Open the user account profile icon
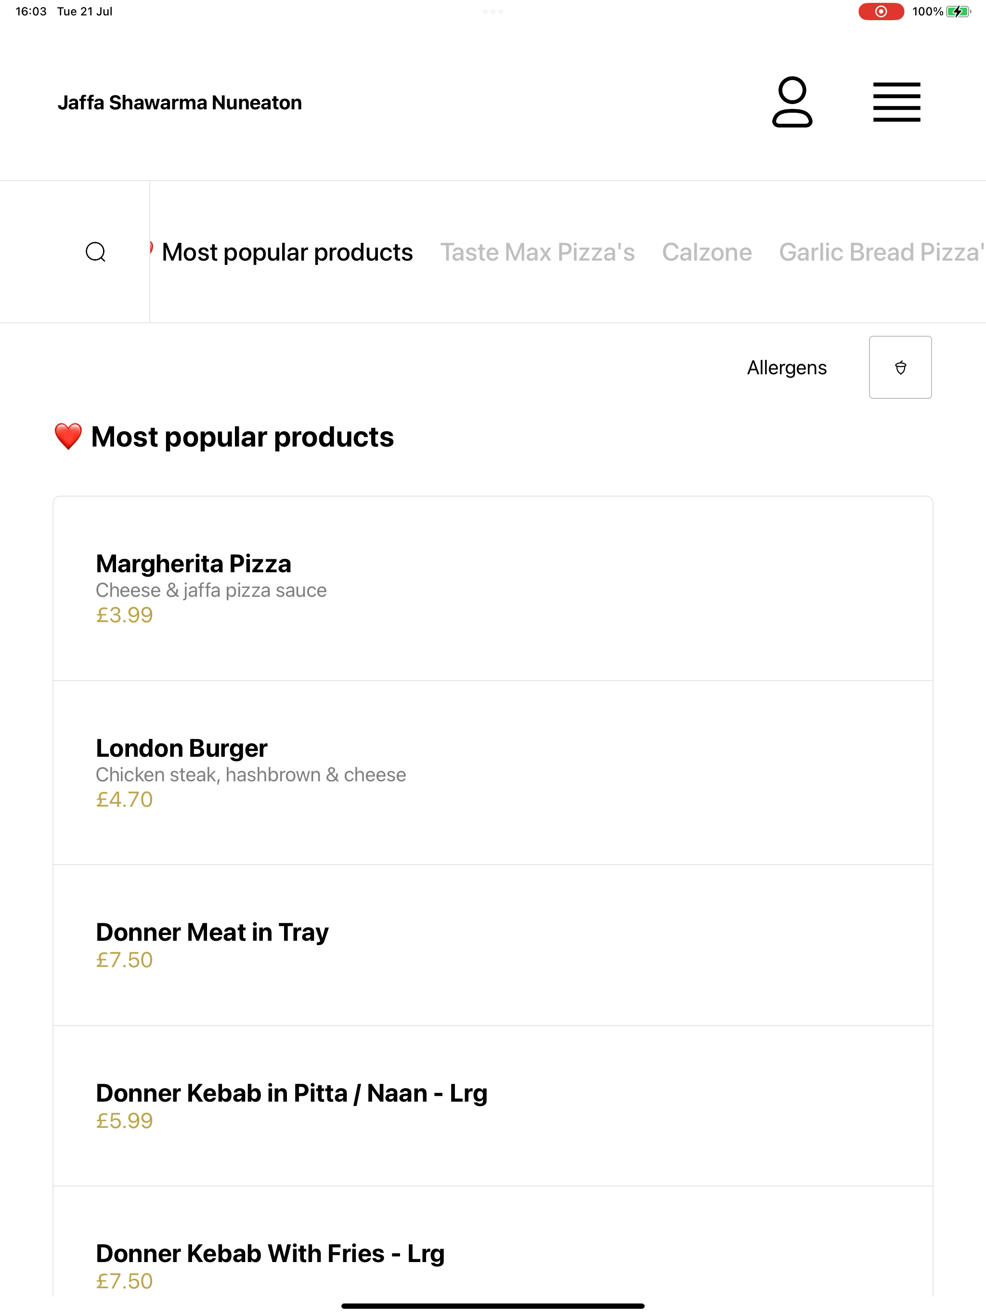 tap(792, 102)
